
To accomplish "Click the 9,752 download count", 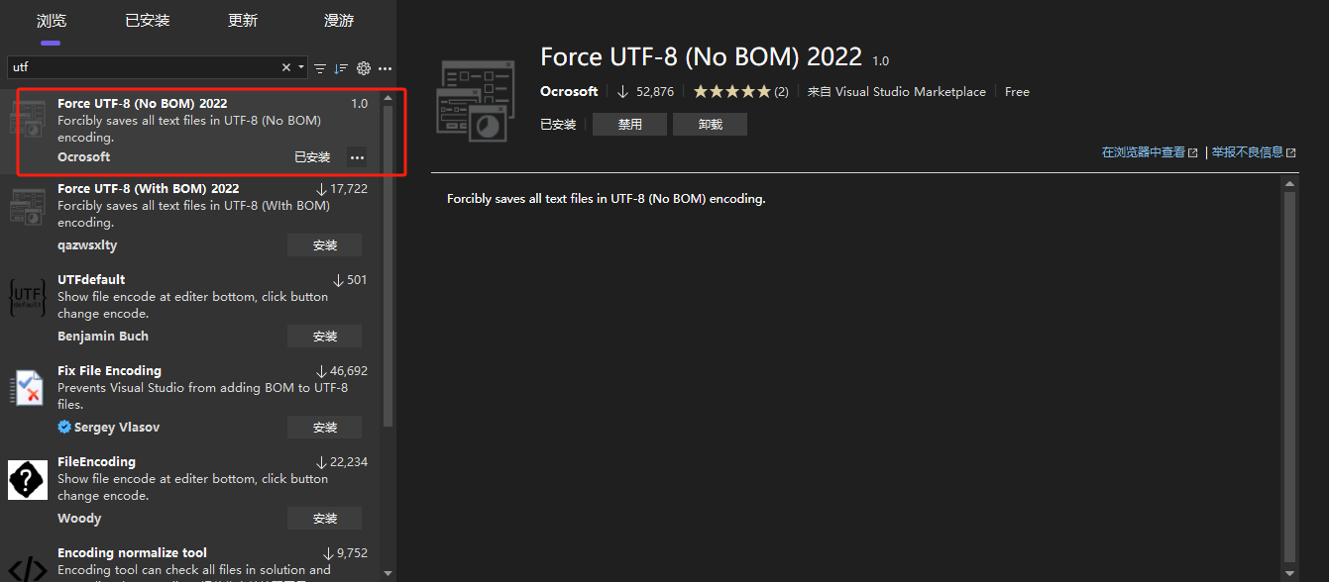I will pyautogui.click(x=346, y=553).
